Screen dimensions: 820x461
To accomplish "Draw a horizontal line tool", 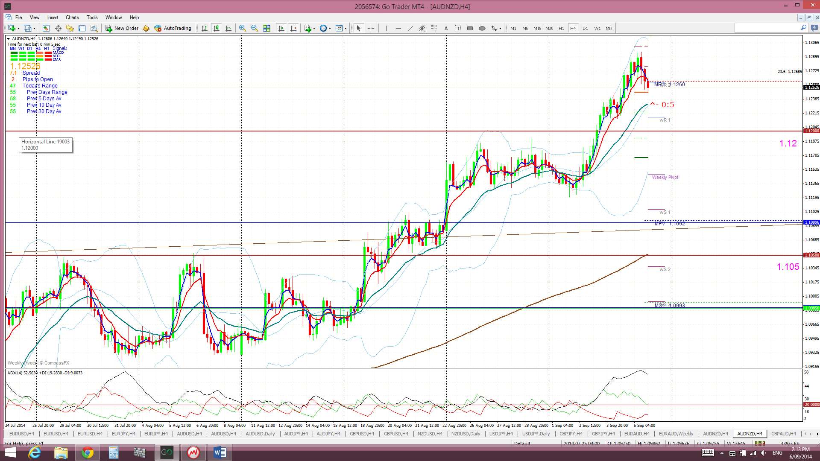I will (398, 28).
